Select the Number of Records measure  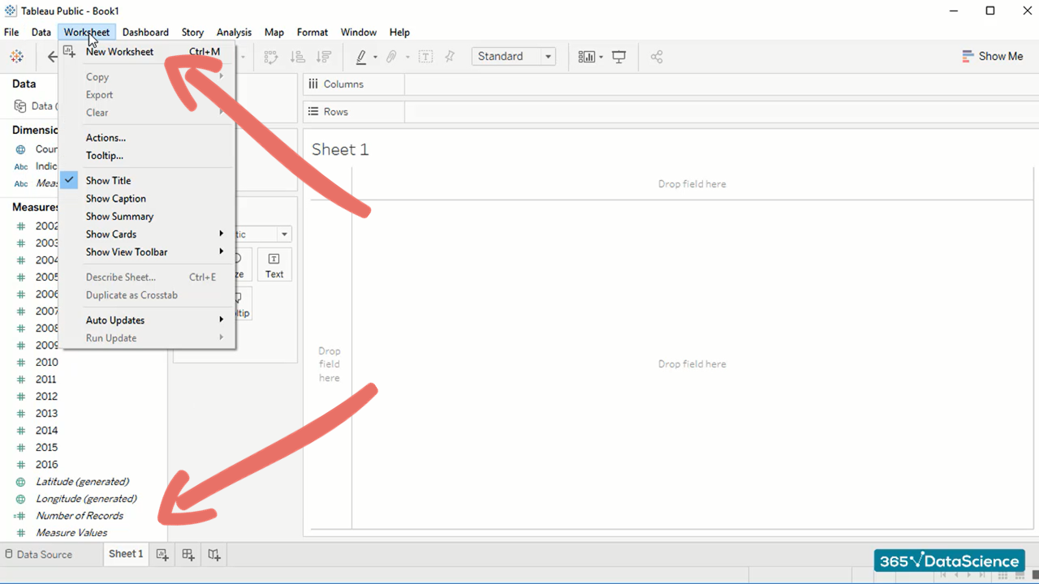[x=80, y=516]
